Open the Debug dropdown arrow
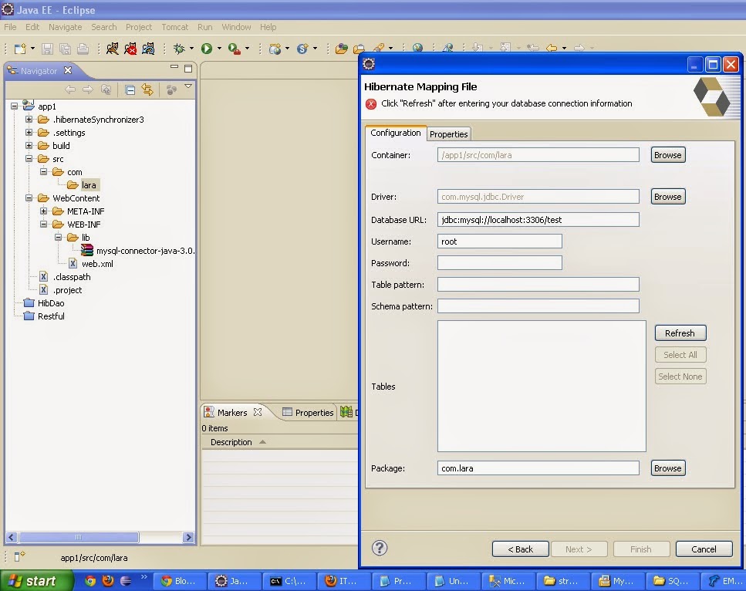746x591 pixels. pyautogui.click(x=192, y=49)
